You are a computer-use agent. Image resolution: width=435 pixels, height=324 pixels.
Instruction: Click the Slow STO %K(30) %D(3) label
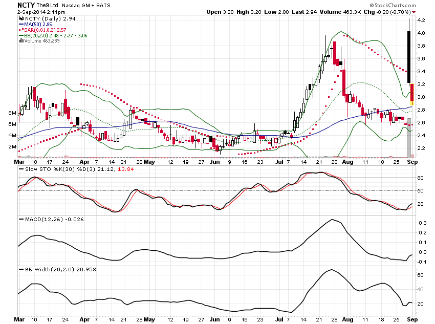(x=60, y=169)
